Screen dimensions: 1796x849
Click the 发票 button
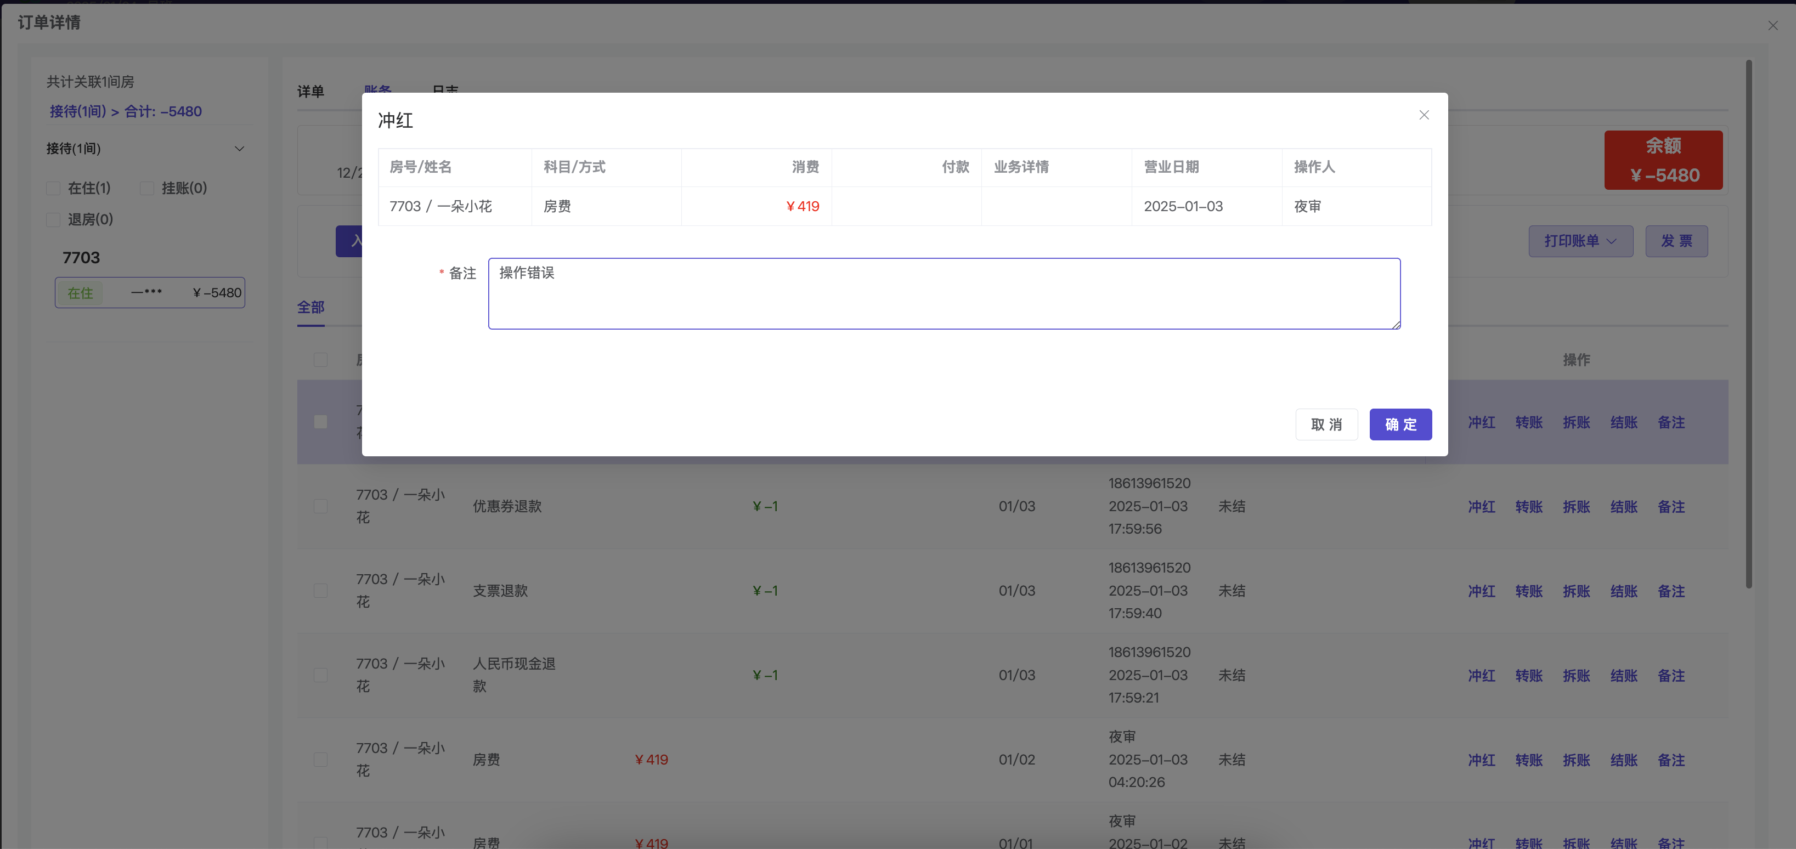(x=1676, y=241)
